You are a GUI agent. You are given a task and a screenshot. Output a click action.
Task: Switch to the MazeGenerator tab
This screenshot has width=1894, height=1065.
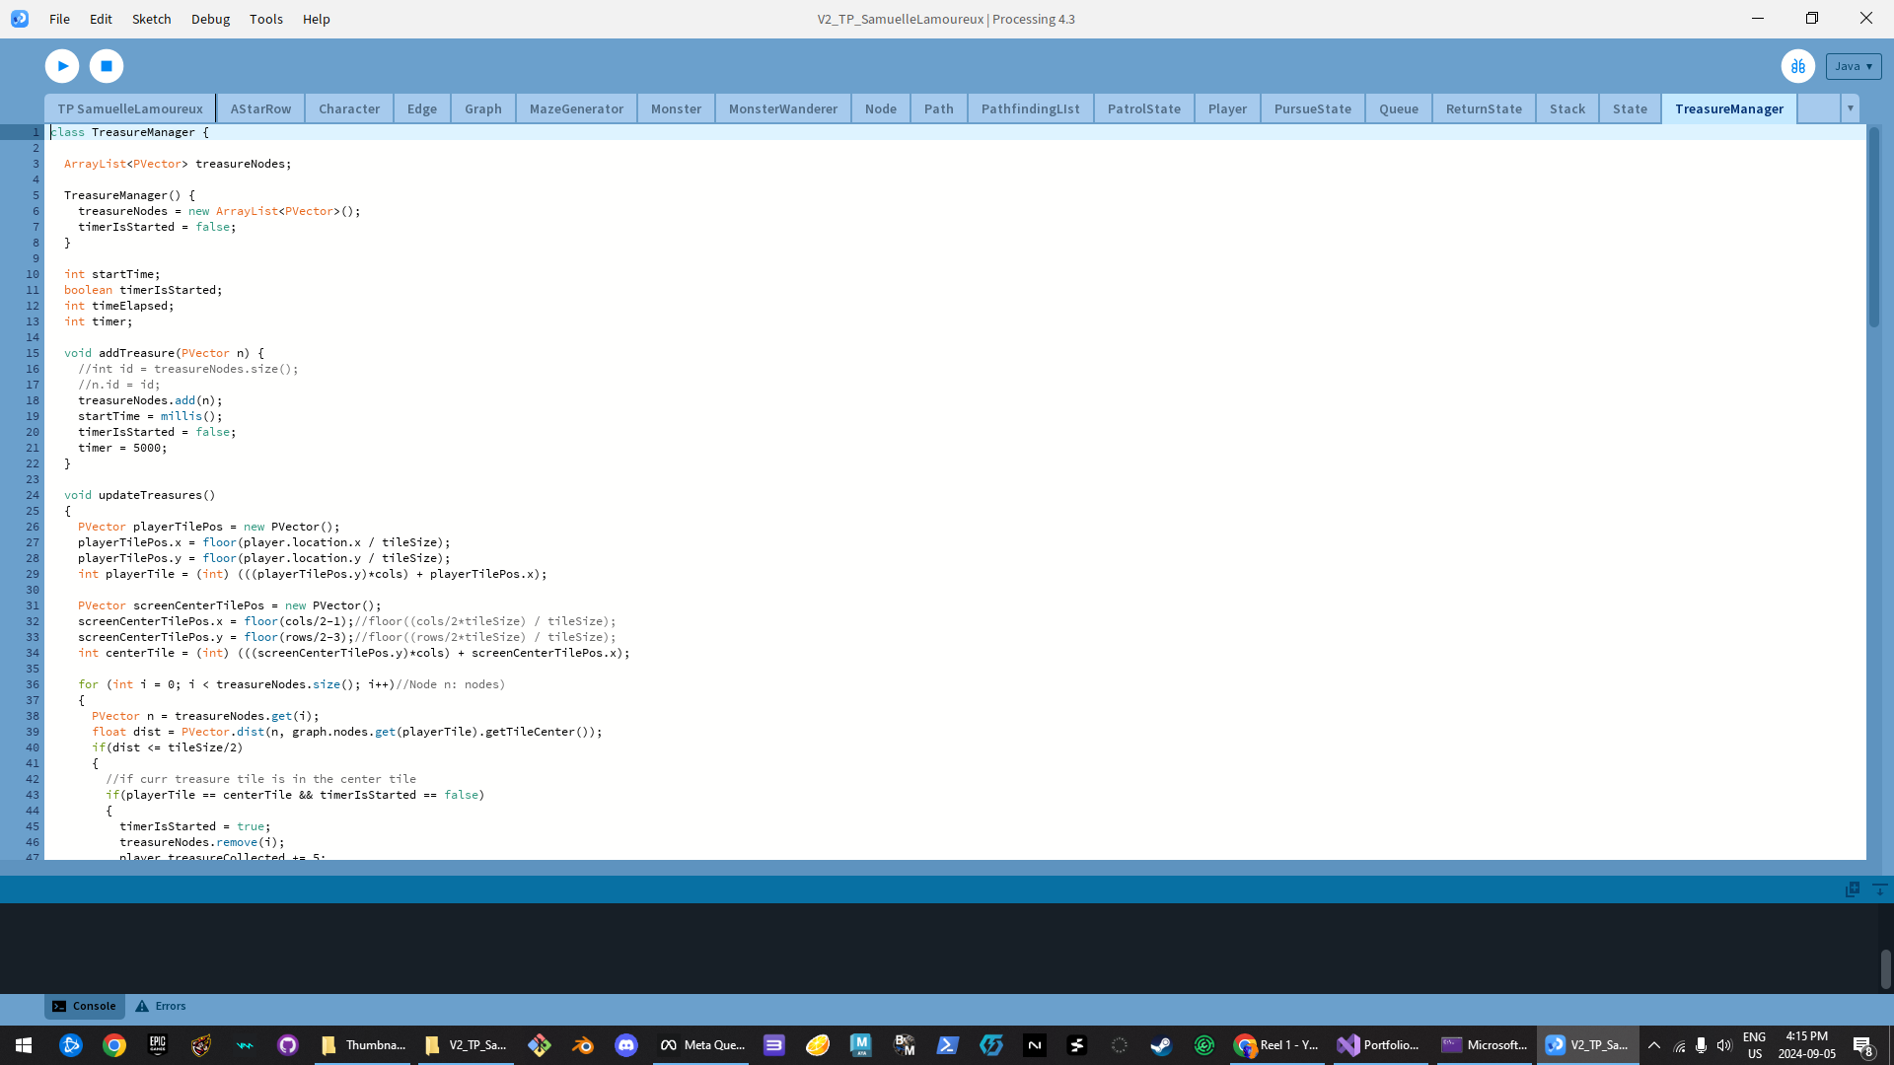point(576,108)
